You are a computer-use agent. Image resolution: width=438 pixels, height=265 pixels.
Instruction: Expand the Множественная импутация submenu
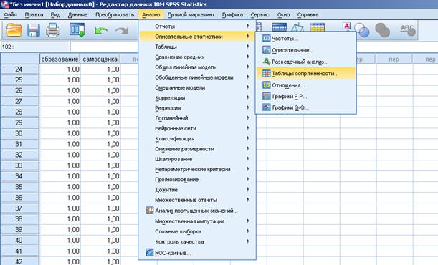197,221
